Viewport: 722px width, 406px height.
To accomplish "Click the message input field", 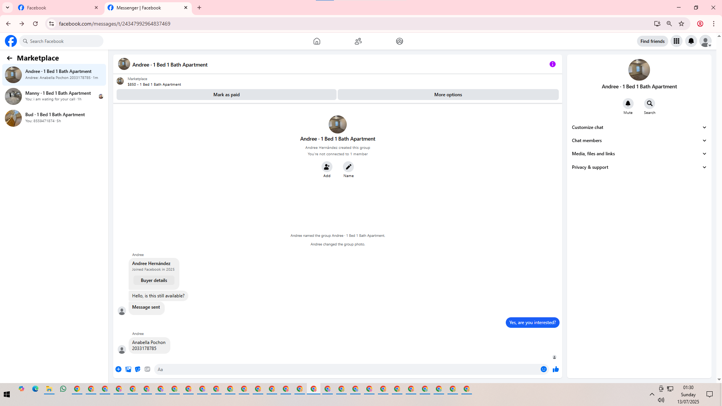I will pyautogui.click(x=346, y=369).
